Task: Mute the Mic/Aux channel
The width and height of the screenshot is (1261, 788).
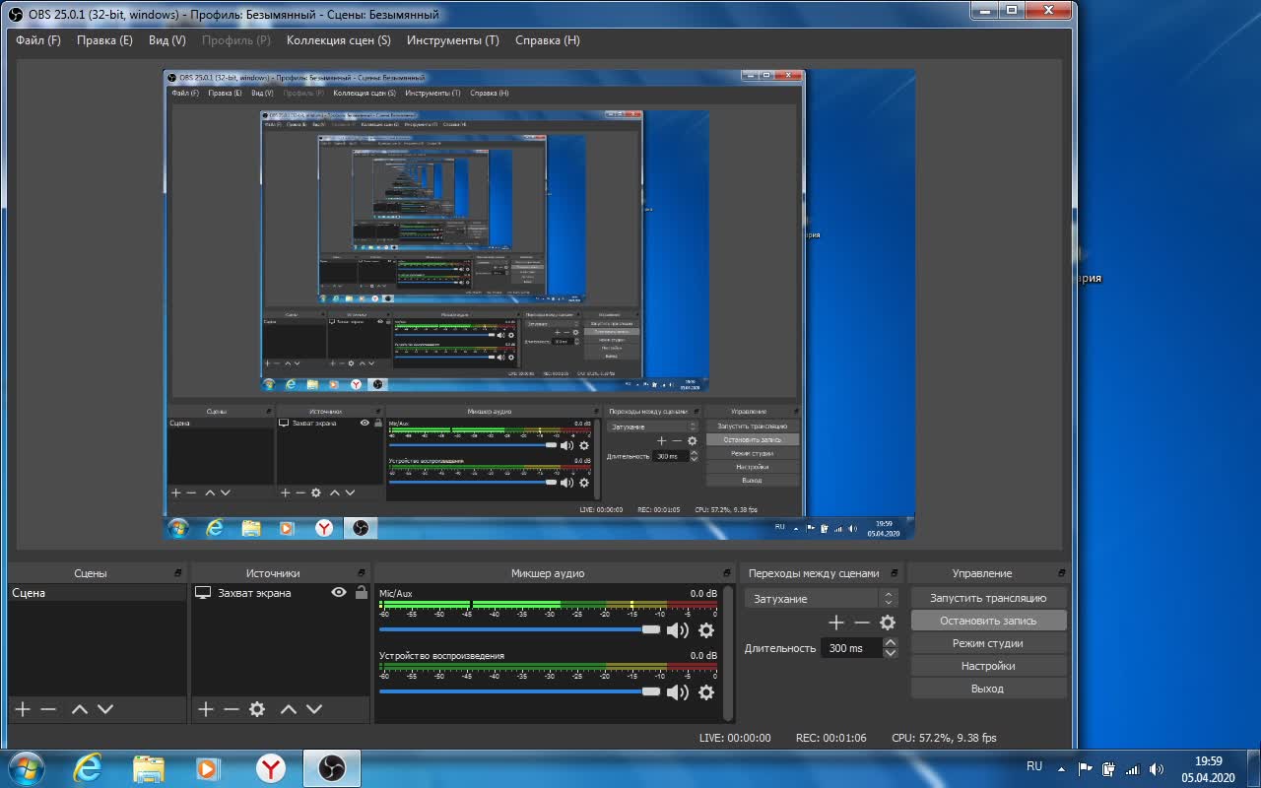Action: pyautogui.click(x=677, y=630)
